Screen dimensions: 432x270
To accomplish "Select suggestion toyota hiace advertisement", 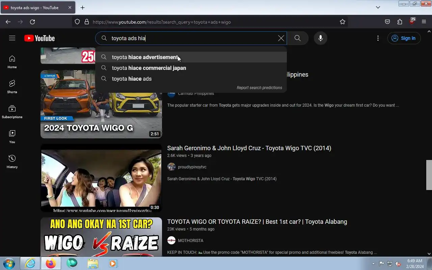I will point(191,57).
